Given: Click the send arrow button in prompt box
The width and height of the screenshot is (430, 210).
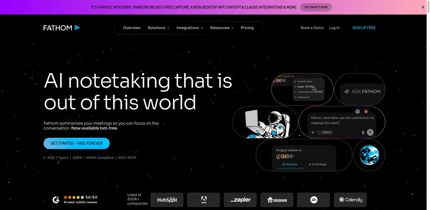Looking at the screenshot, I should [370, 132].
